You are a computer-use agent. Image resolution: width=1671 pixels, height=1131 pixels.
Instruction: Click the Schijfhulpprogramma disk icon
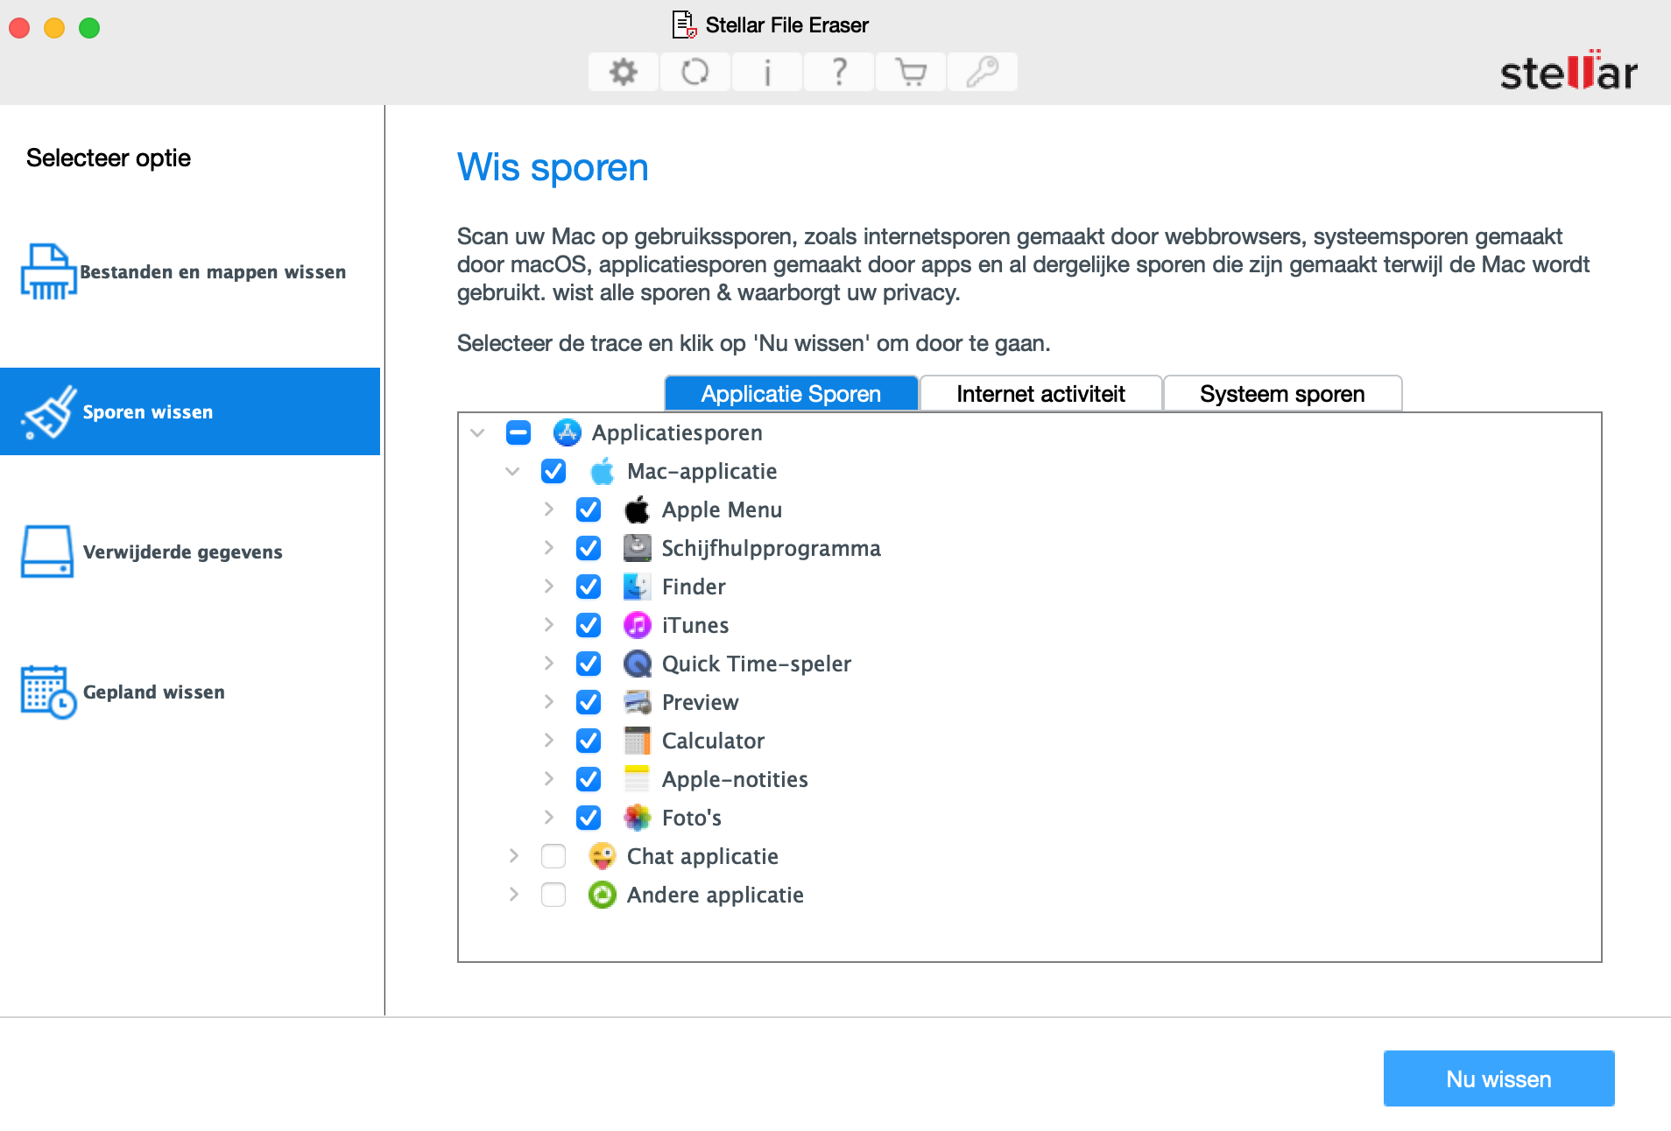[638, 548]
